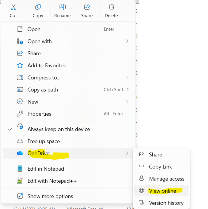Click the cloud icon for Free up space
The height and width of the screenshot is (209, 208).
pos(20,141)
